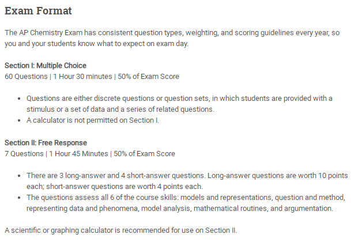Screen dimensions: 351x242
Task: Click the '1 Hour 45 Minutes' text
Action: tap(78, 154)
